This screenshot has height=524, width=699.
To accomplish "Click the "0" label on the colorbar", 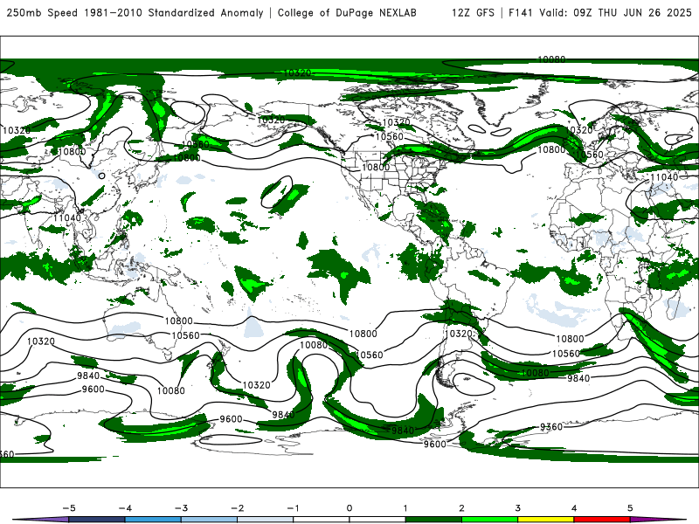I will 349,508.
